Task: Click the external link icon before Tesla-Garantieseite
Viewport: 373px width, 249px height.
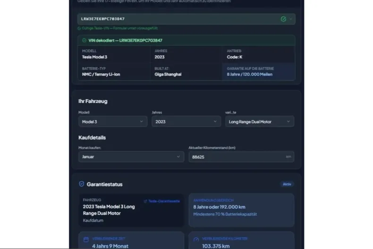Action: pyautogui.click(x=145, y=201)
